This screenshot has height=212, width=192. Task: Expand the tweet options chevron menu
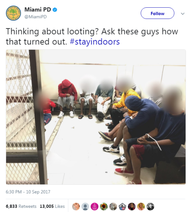(183, 14)
